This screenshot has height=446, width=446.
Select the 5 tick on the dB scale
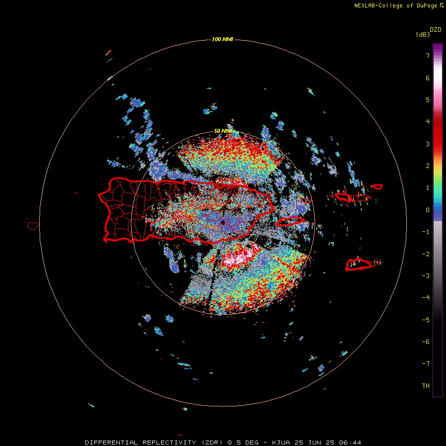pos(428,100)
